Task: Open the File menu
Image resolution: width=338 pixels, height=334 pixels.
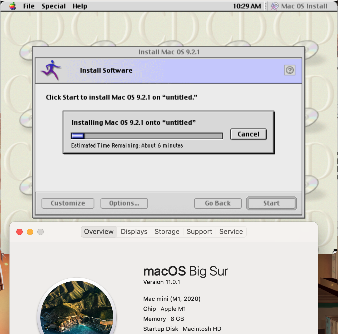Action: (29, 6)
